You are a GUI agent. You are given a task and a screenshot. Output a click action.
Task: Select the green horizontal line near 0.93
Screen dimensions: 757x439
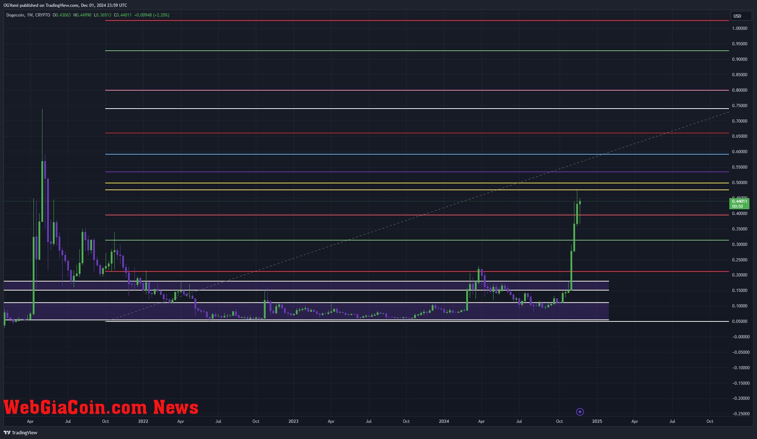(x=417, y=51)
